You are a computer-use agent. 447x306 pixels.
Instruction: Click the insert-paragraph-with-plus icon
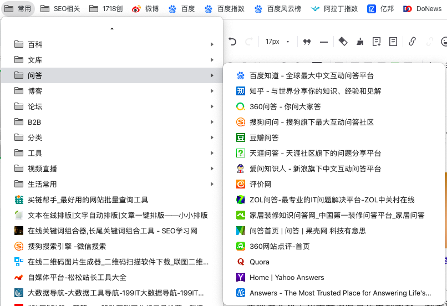(377, 42)
